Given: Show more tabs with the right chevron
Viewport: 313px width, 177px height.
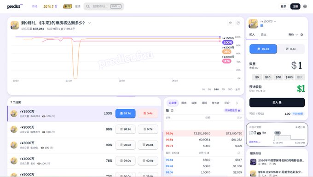Looking at the screenshot, I should 237,103.
